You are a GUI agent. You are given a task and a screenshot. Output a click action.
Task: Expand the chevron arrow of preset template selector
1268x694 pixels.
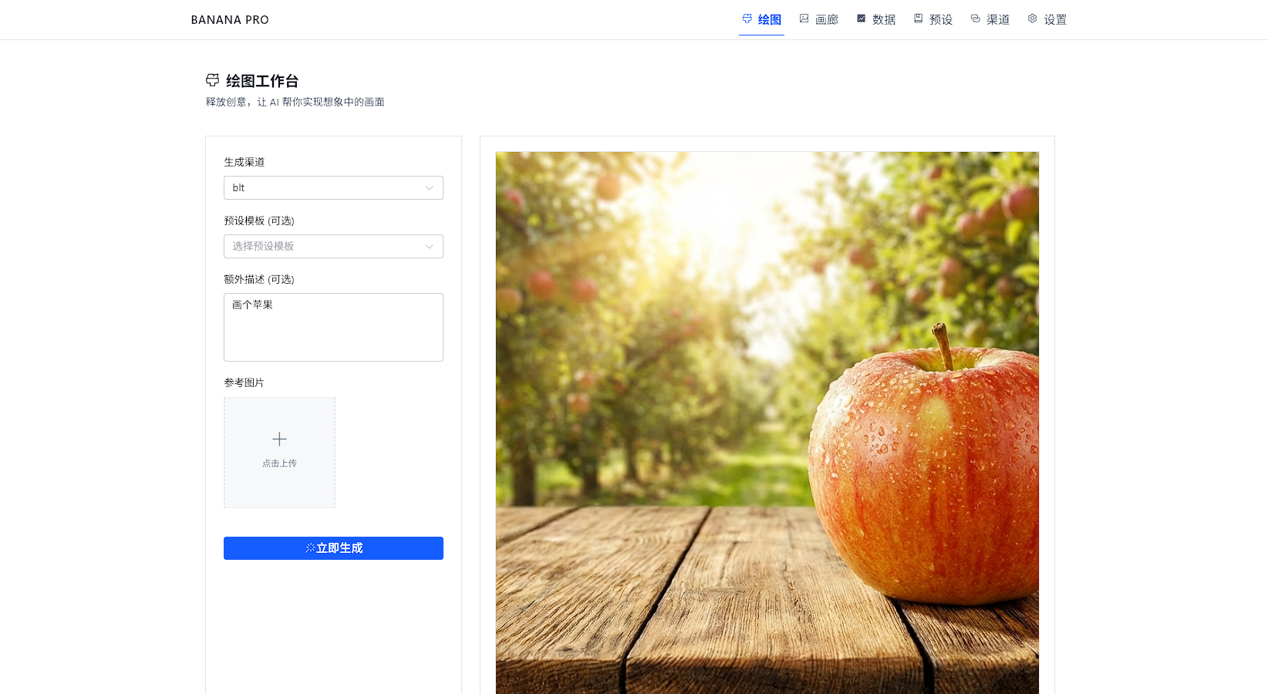tap(430, 247)
